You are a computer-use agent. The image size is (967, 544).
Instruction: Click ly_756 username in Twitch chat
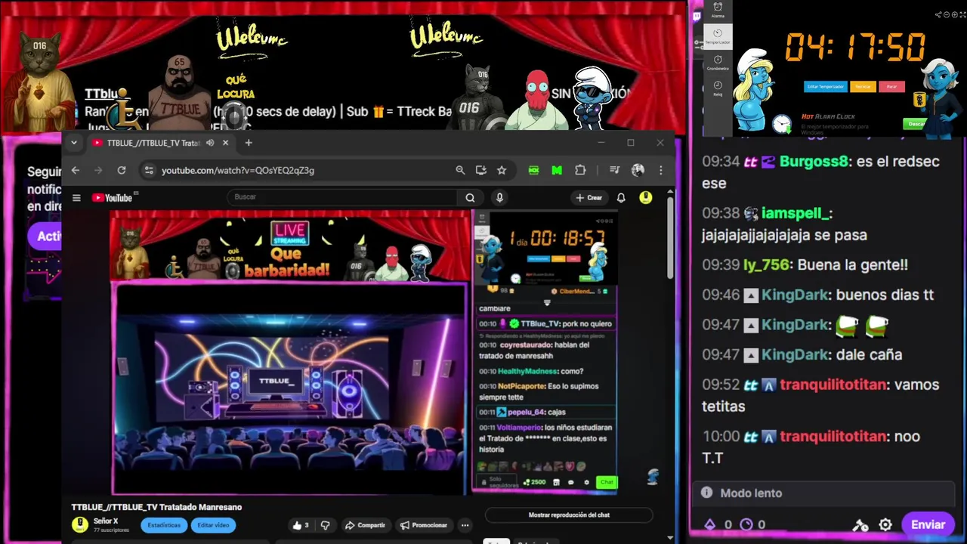coord(766,265)
